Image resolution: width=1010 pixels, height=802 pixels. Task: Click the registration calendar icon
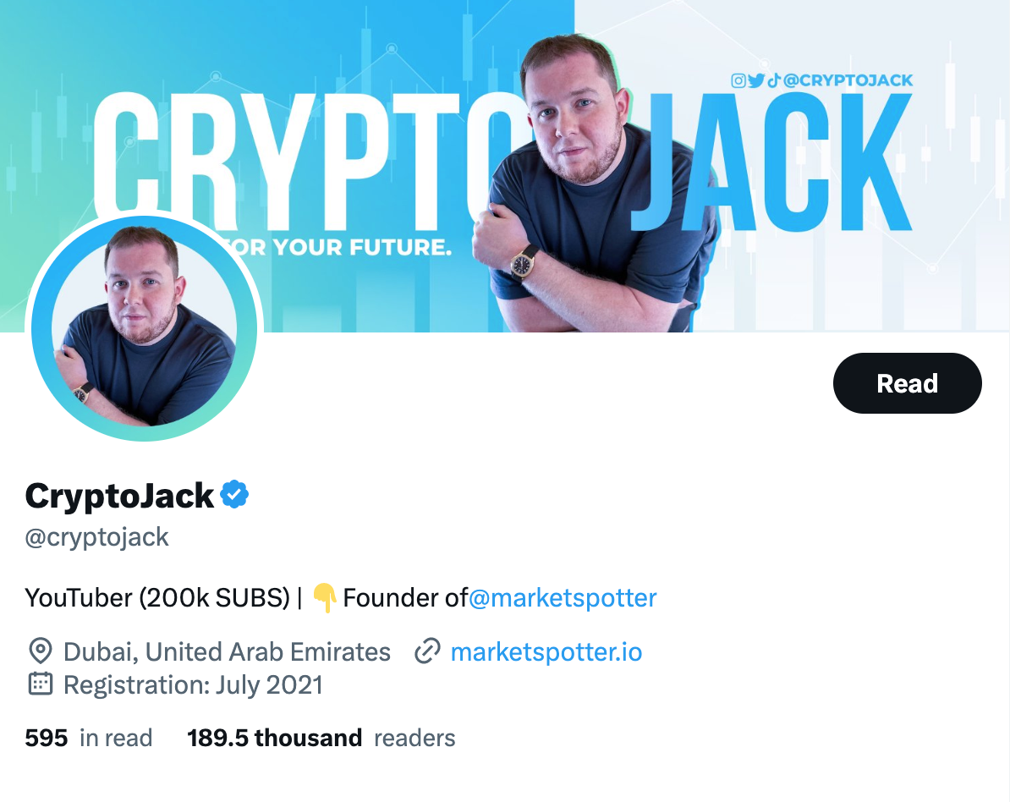tap(41, 684)
